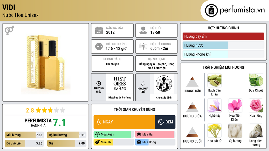Viewport: 269px width, 151px height.
Task: Click the nose icon above Nhà pha chế
Action: (143, 83)
